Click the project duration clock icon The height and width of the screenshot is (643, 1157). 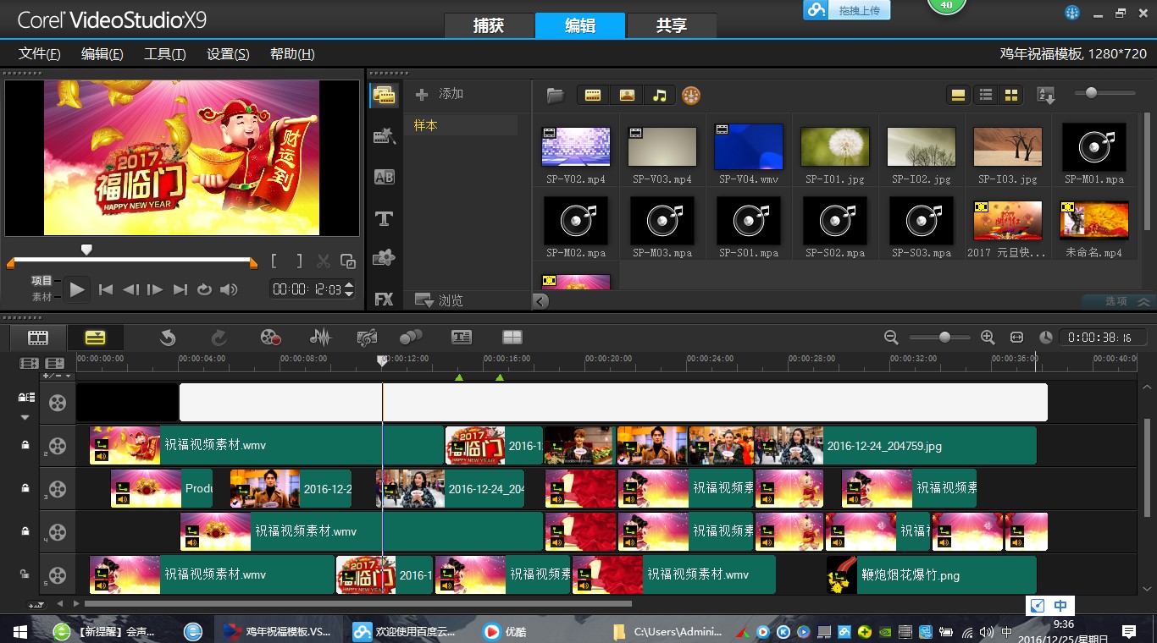[x=1046, y=337]
